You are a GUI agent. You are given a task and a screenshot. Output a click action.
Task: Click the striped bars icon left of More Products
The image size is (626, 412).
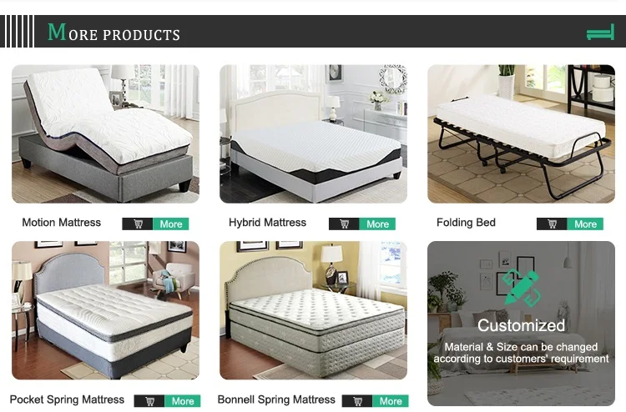(x=18, y=31)
